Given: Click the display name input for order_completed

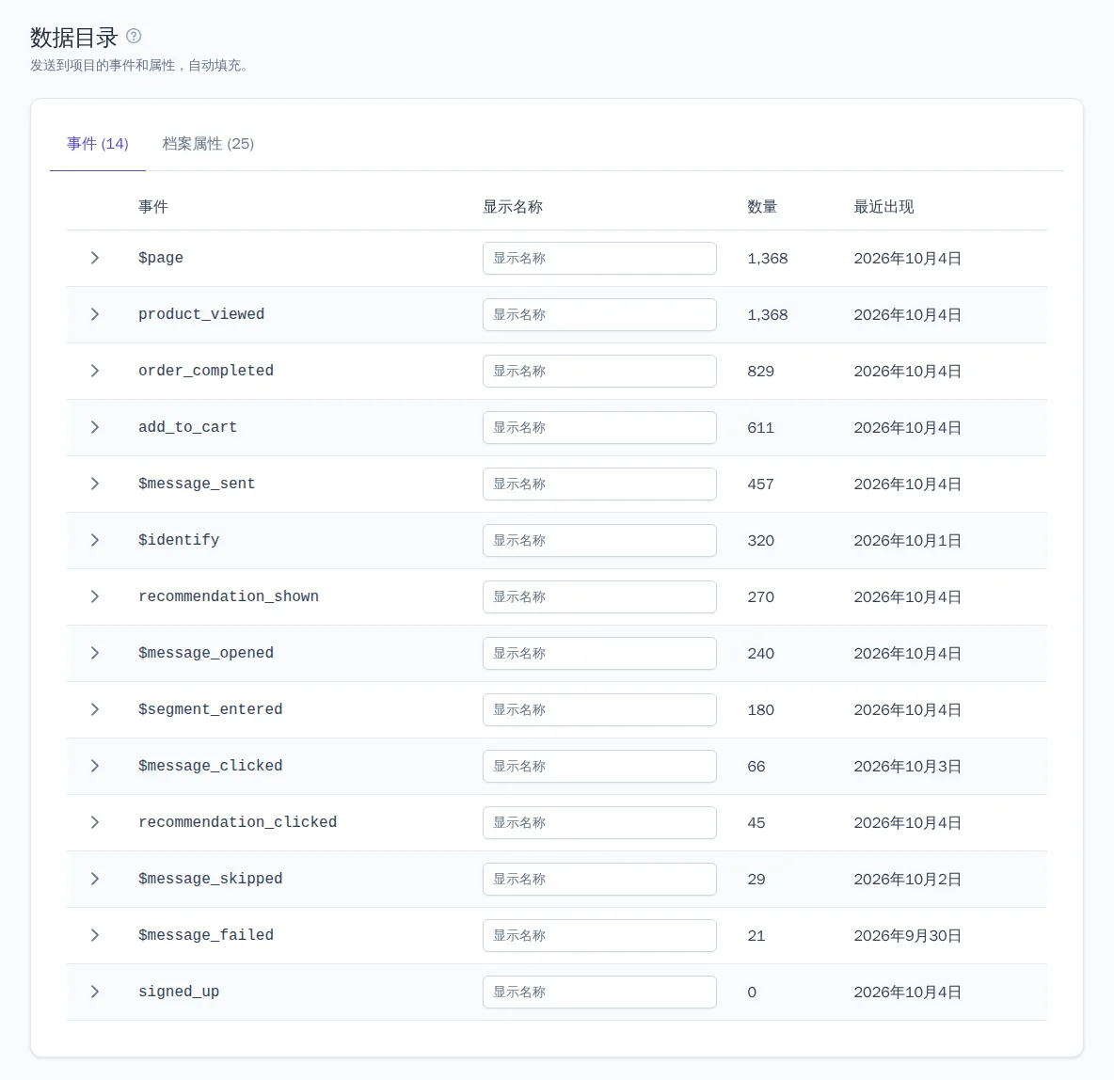Looking at the screenshot, I should [x=599, y=371].
